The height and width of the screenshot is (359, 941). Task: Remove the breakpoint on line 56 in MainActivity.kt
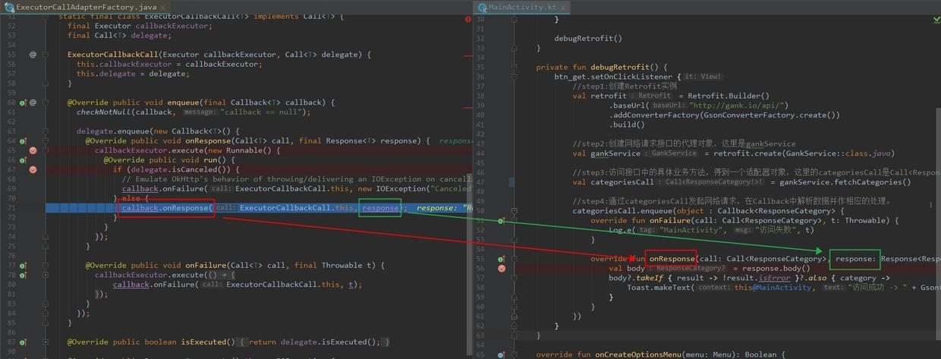[502, 268]
